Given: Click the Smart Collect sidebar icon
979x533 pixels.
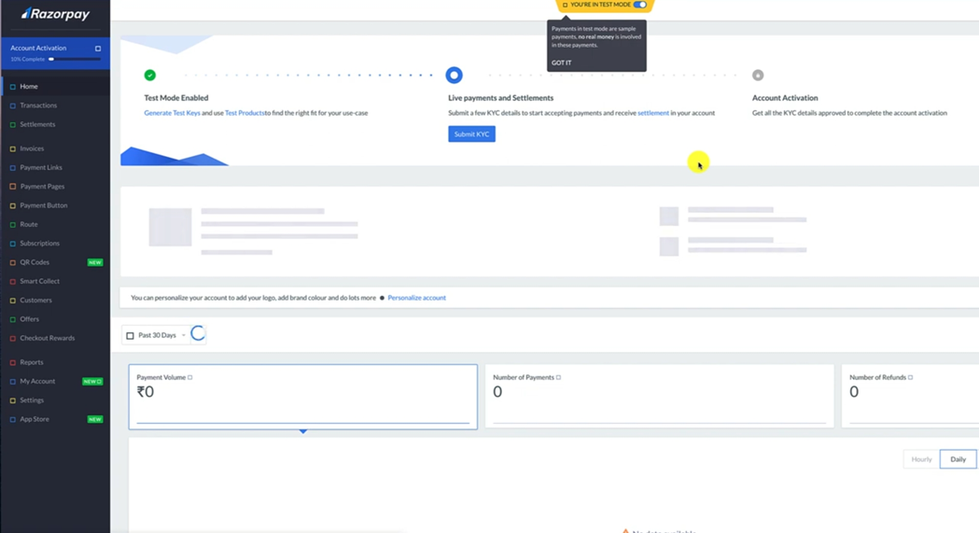Looking at the screenshot, I should click(12, 282).
